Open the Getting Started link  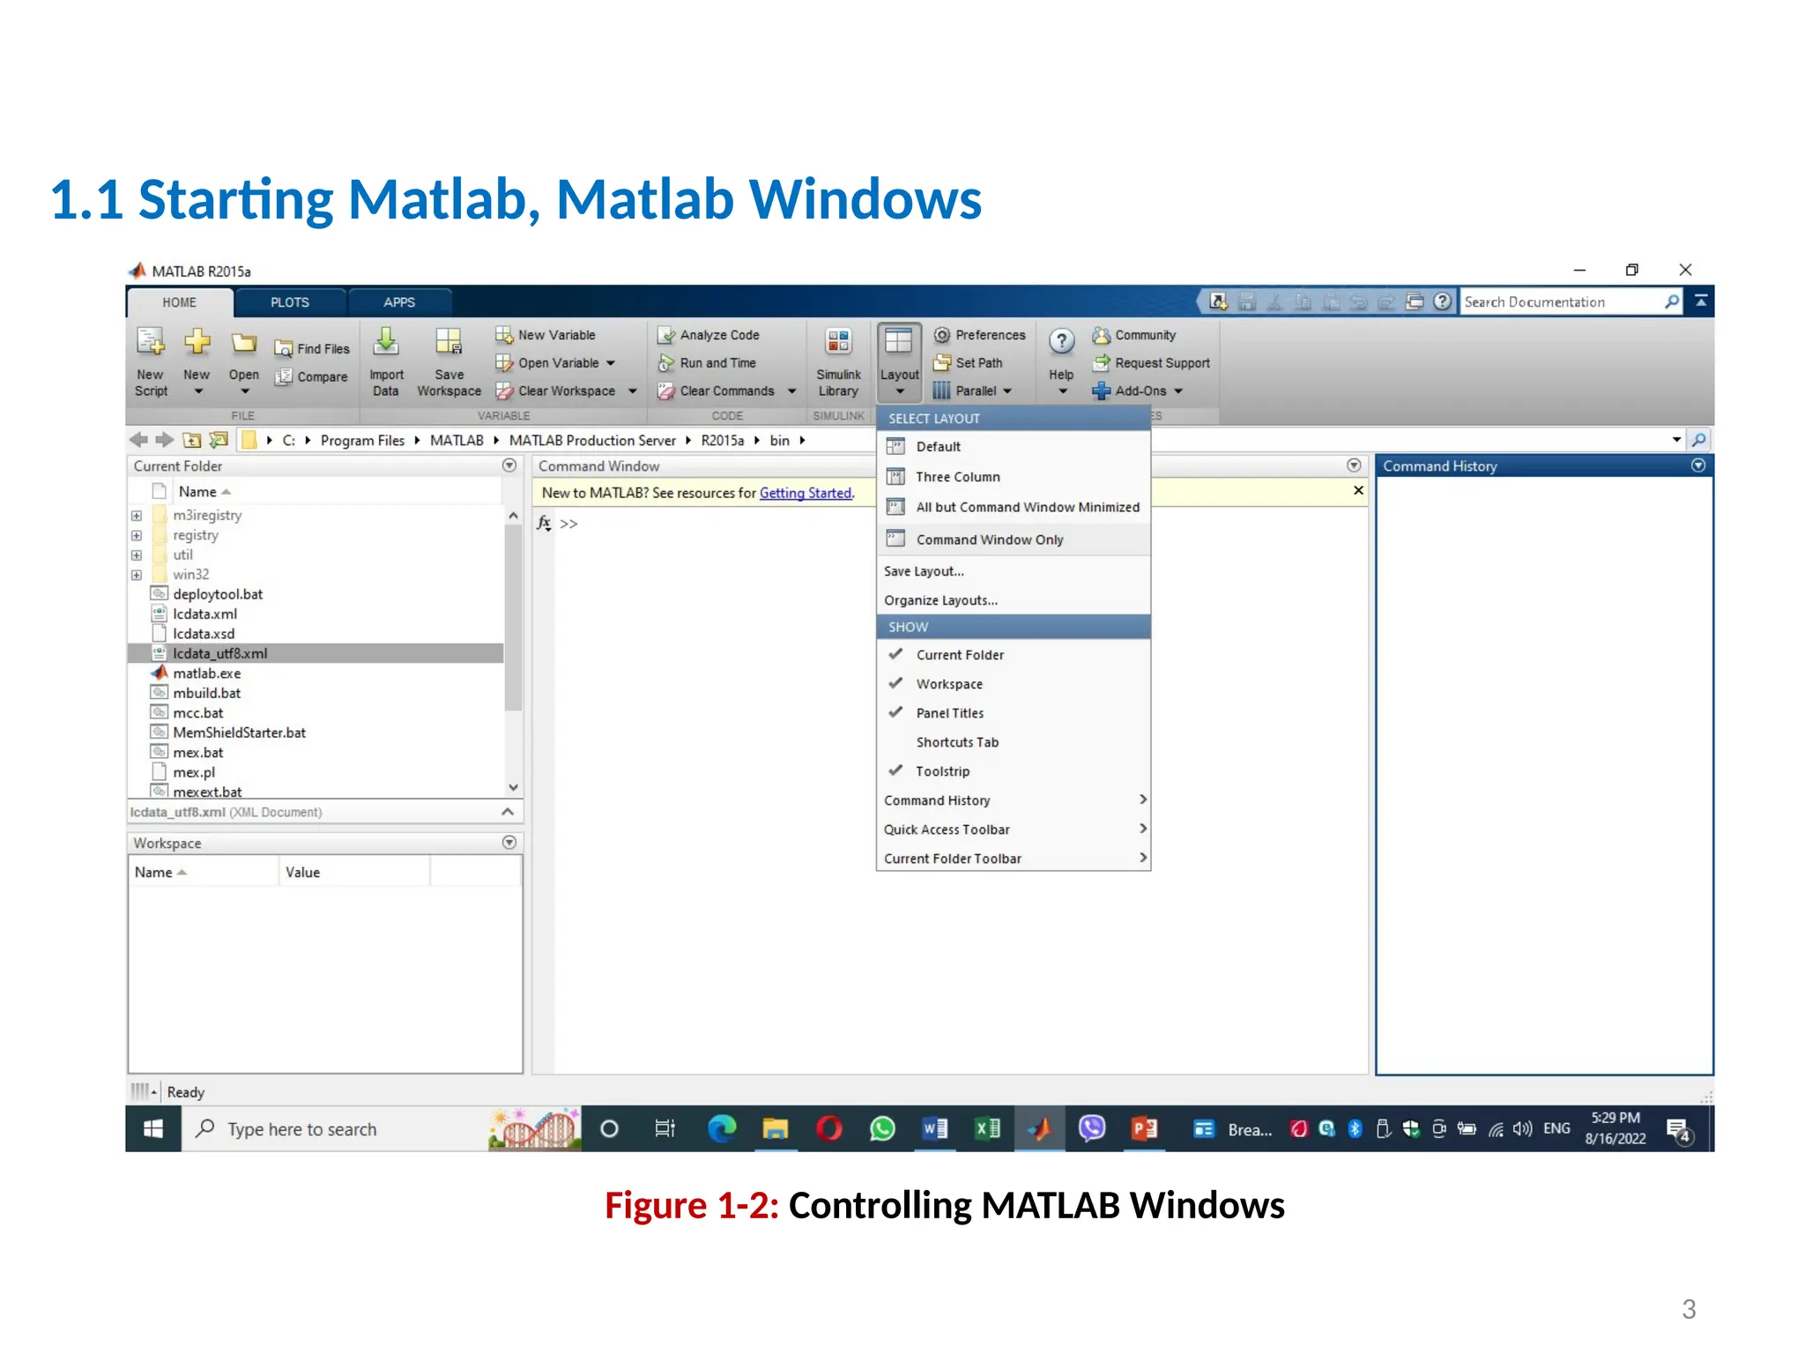point(806,493)
